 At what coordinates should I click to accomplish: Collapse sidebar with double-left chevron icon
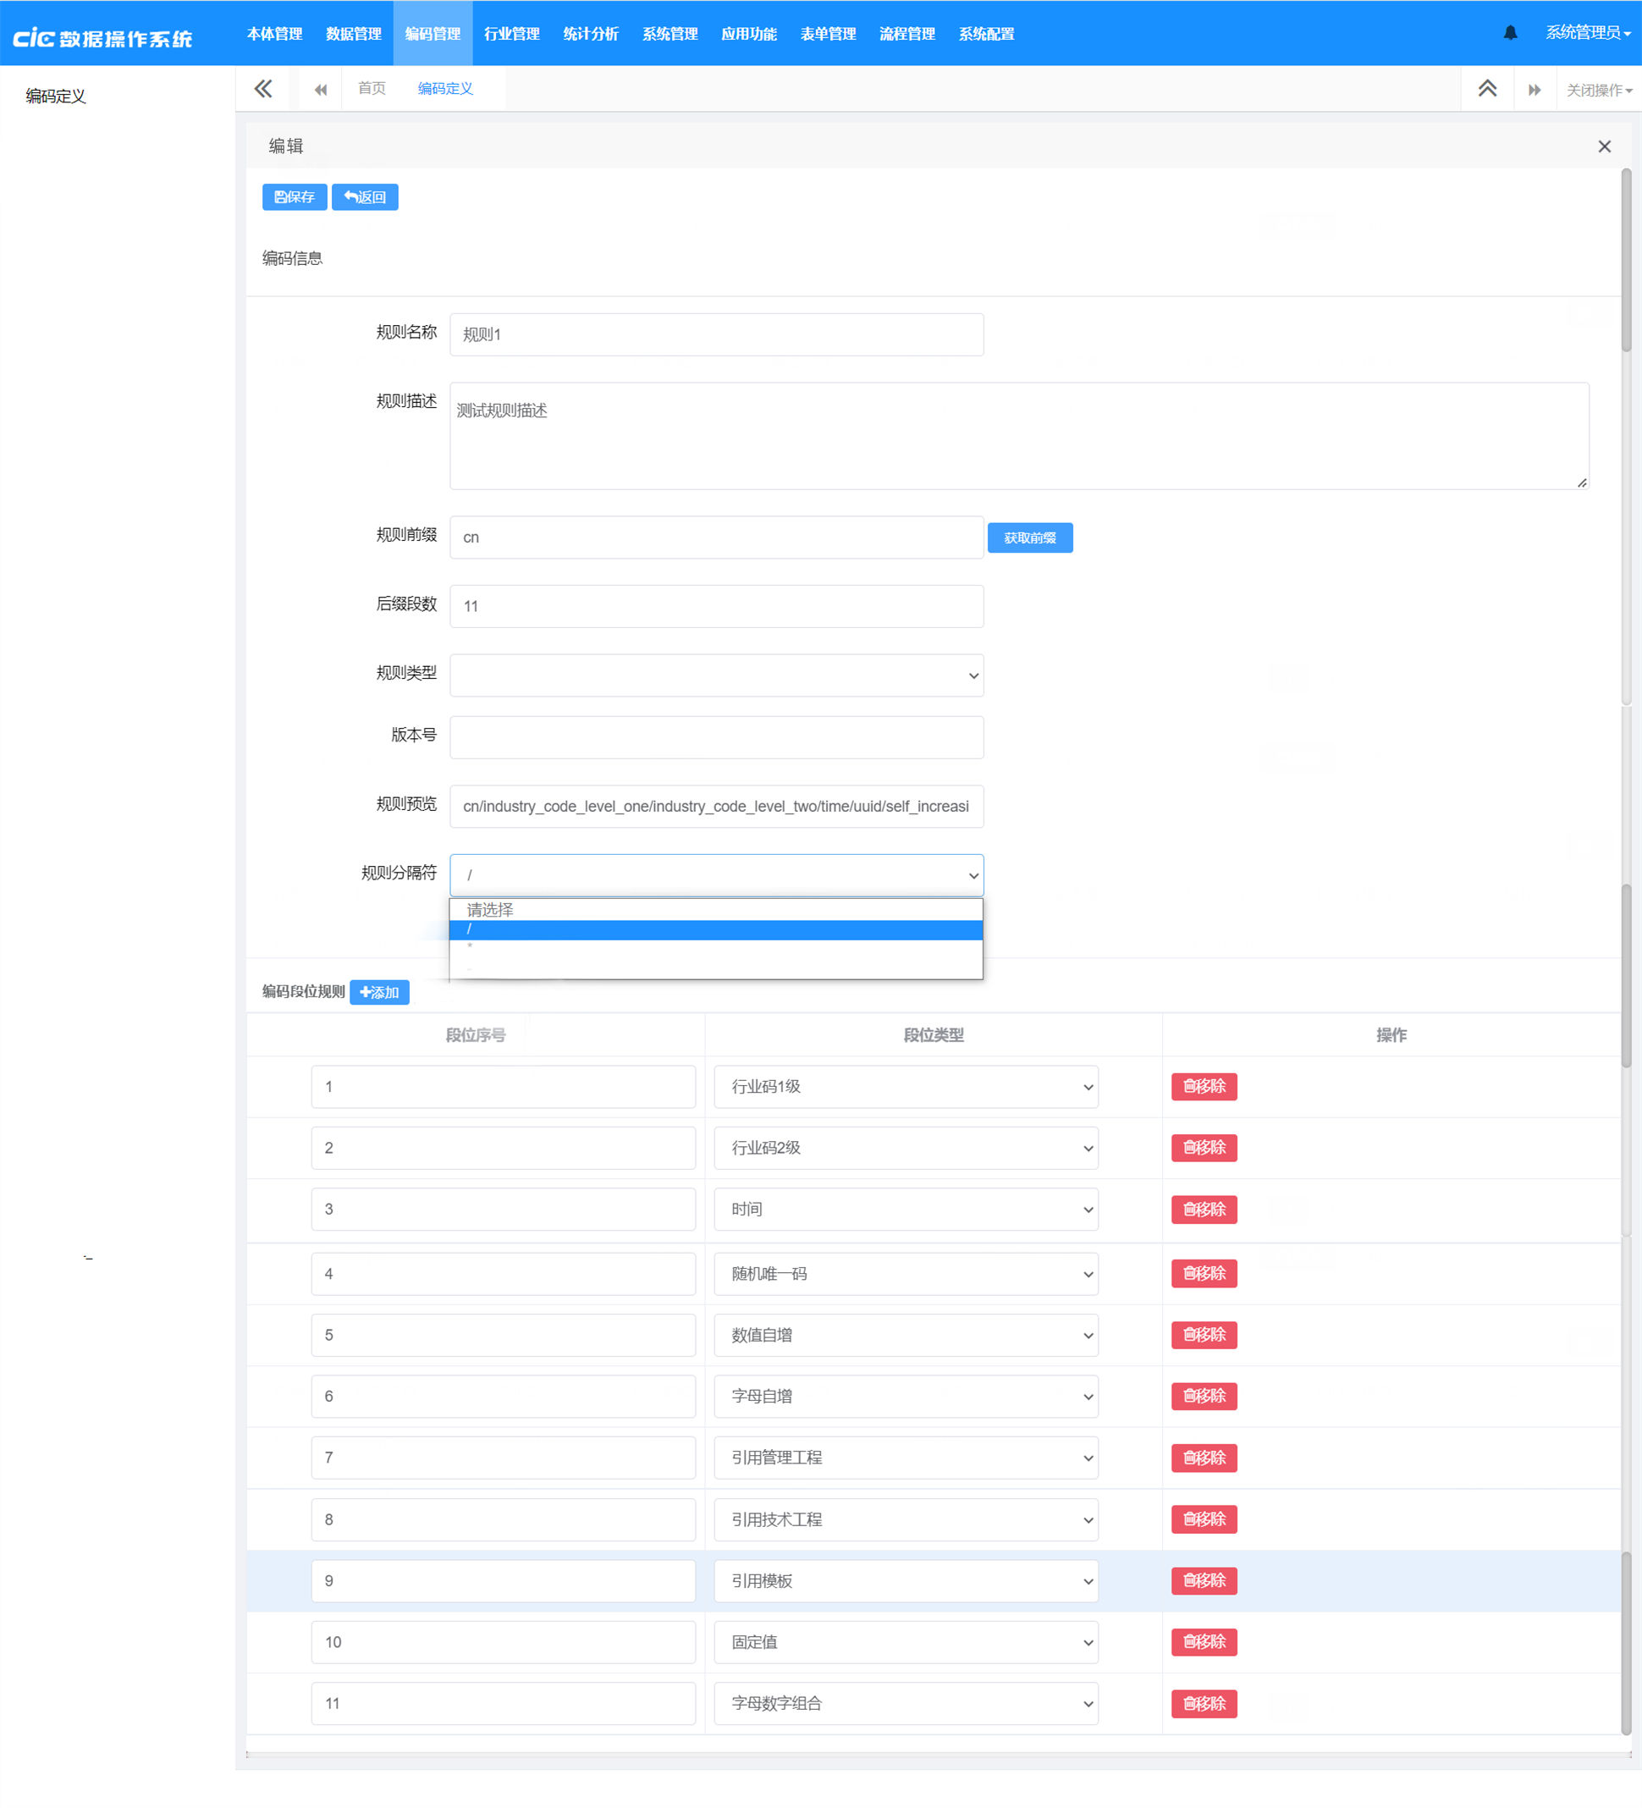[262, 89]
